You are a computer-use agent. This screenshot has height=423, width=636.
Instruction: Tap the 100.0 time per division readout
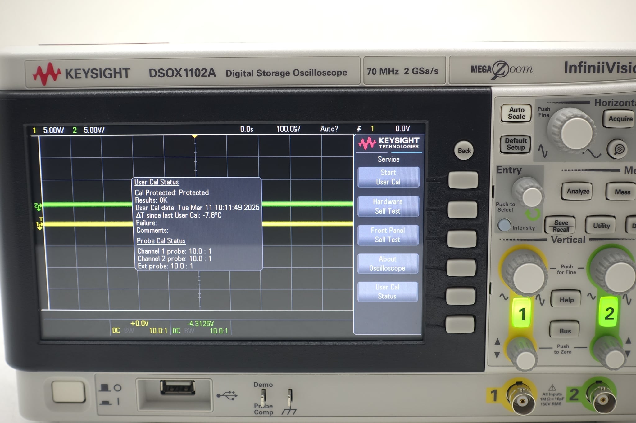click(288, 129)
